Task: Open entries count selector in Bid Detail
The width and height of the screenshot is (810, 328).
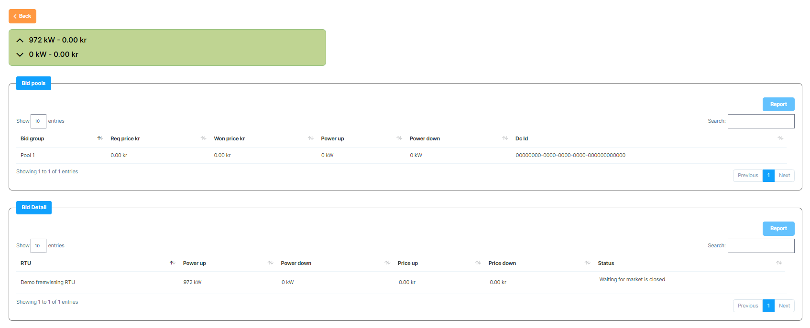Action: click(38, 246)
